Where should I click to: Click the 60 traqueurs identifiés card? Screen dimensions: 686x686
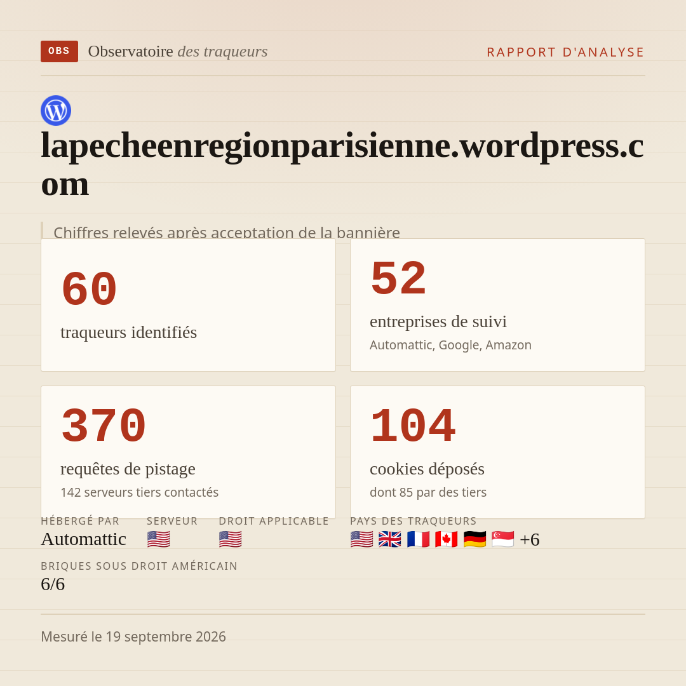[x=188, y=305]
